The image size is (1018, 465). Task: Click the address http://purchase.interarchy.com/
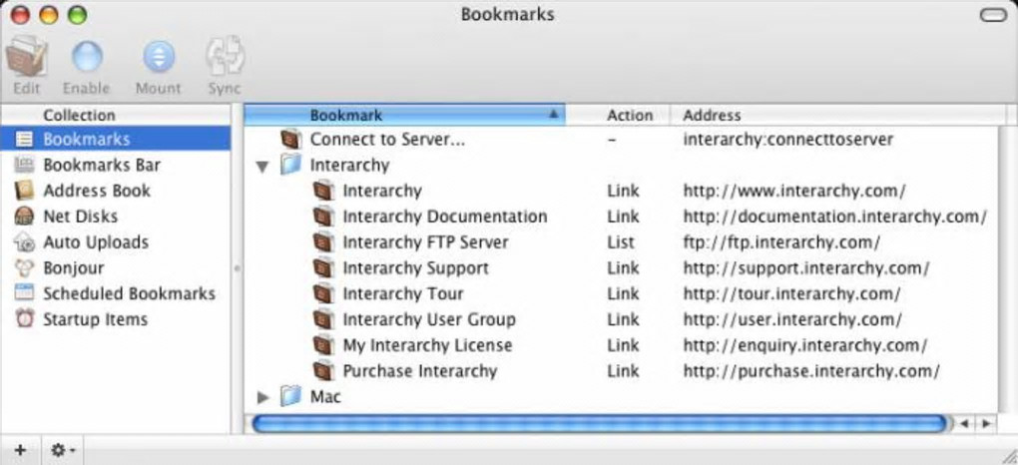tap(811, 371)
